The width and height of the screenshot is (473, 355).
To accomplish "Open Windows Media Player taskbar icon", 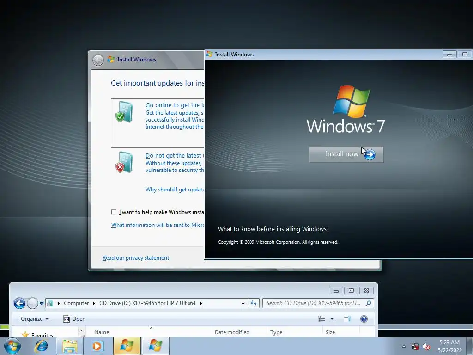I will point(98,346).
